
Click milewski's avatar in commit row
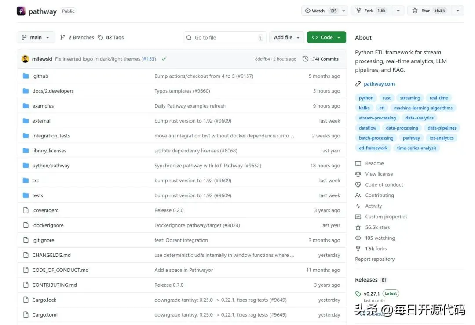tap(26, 59)
